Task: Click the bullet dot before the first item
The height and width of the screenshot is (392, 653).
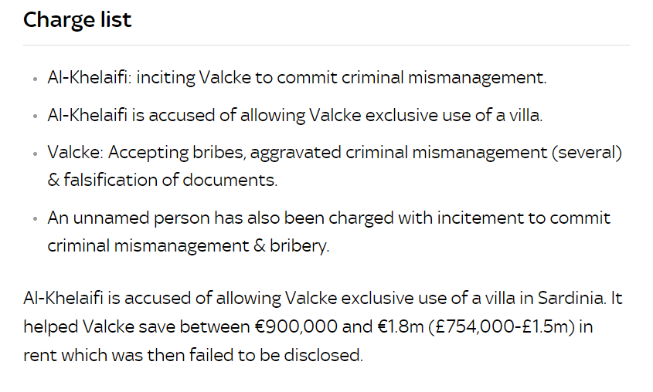Action: pos(35,79)
